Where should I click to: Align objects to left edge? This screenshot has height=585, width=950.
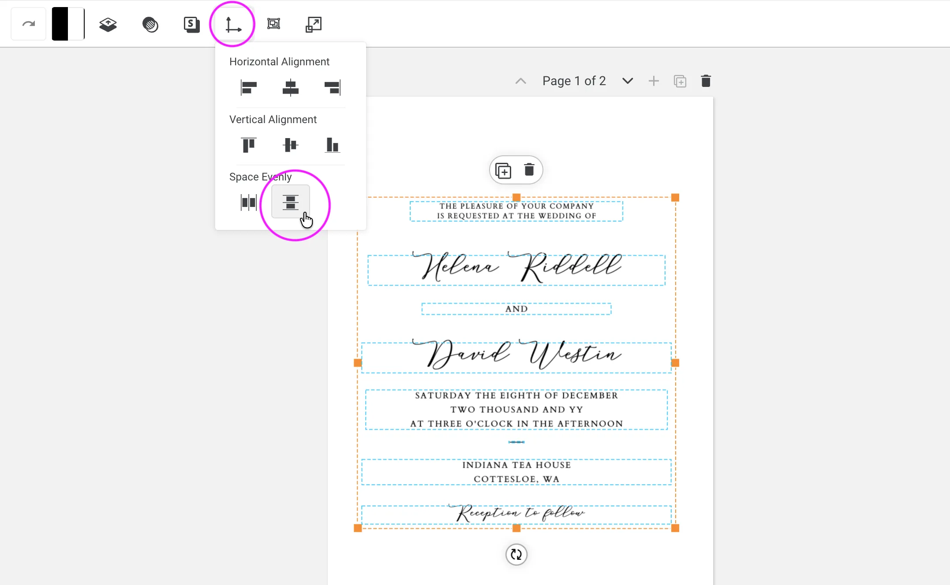coord(249,87)
